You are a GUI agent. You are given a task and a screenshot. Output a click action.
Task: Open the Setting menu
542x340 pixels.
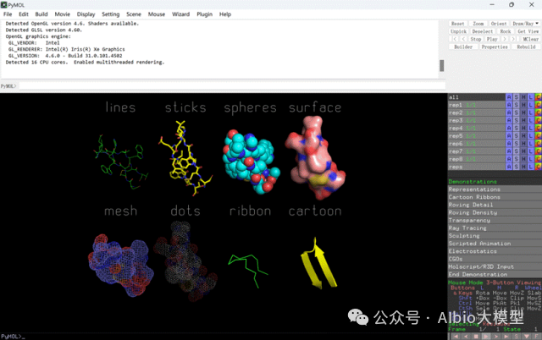110,14
